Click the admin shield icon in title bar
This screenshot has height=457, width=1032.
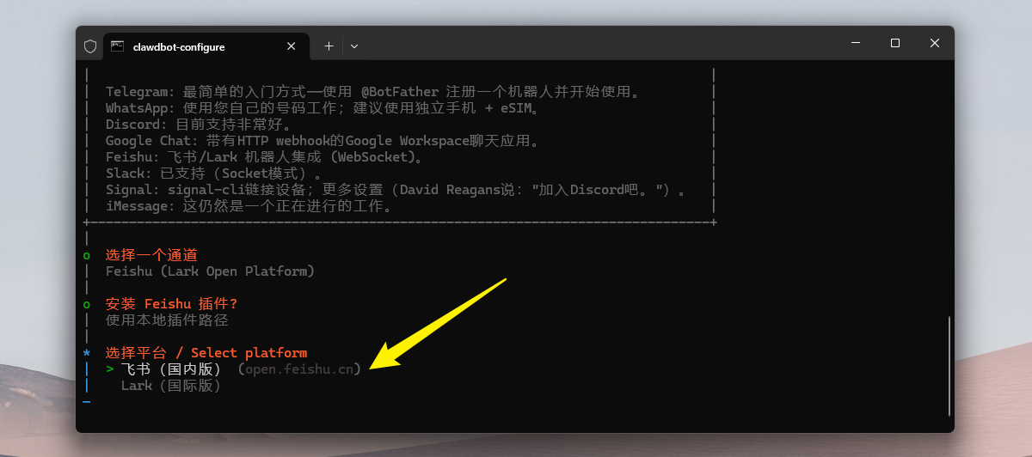tap(90, 46)
